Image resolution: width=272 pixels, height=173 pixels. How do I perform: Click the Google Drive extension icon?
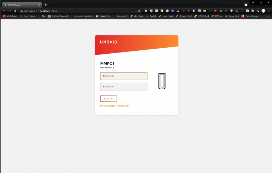pos(221,11)
